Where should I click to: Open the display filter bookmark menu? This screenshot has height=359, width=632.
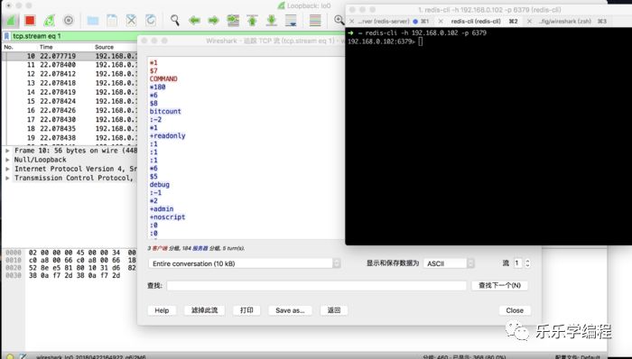pyautogui.click(x=6, y=36)
